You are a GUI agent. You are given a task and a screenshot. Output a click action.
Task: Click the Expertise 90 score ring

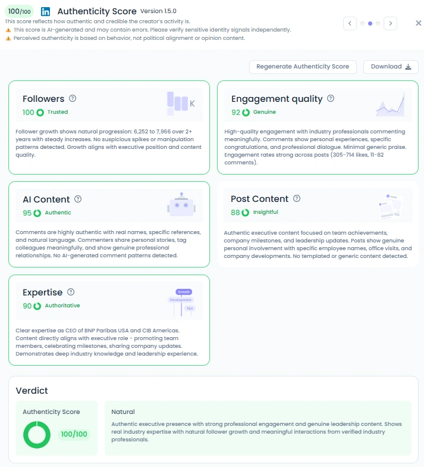click(x=37, y=306)
